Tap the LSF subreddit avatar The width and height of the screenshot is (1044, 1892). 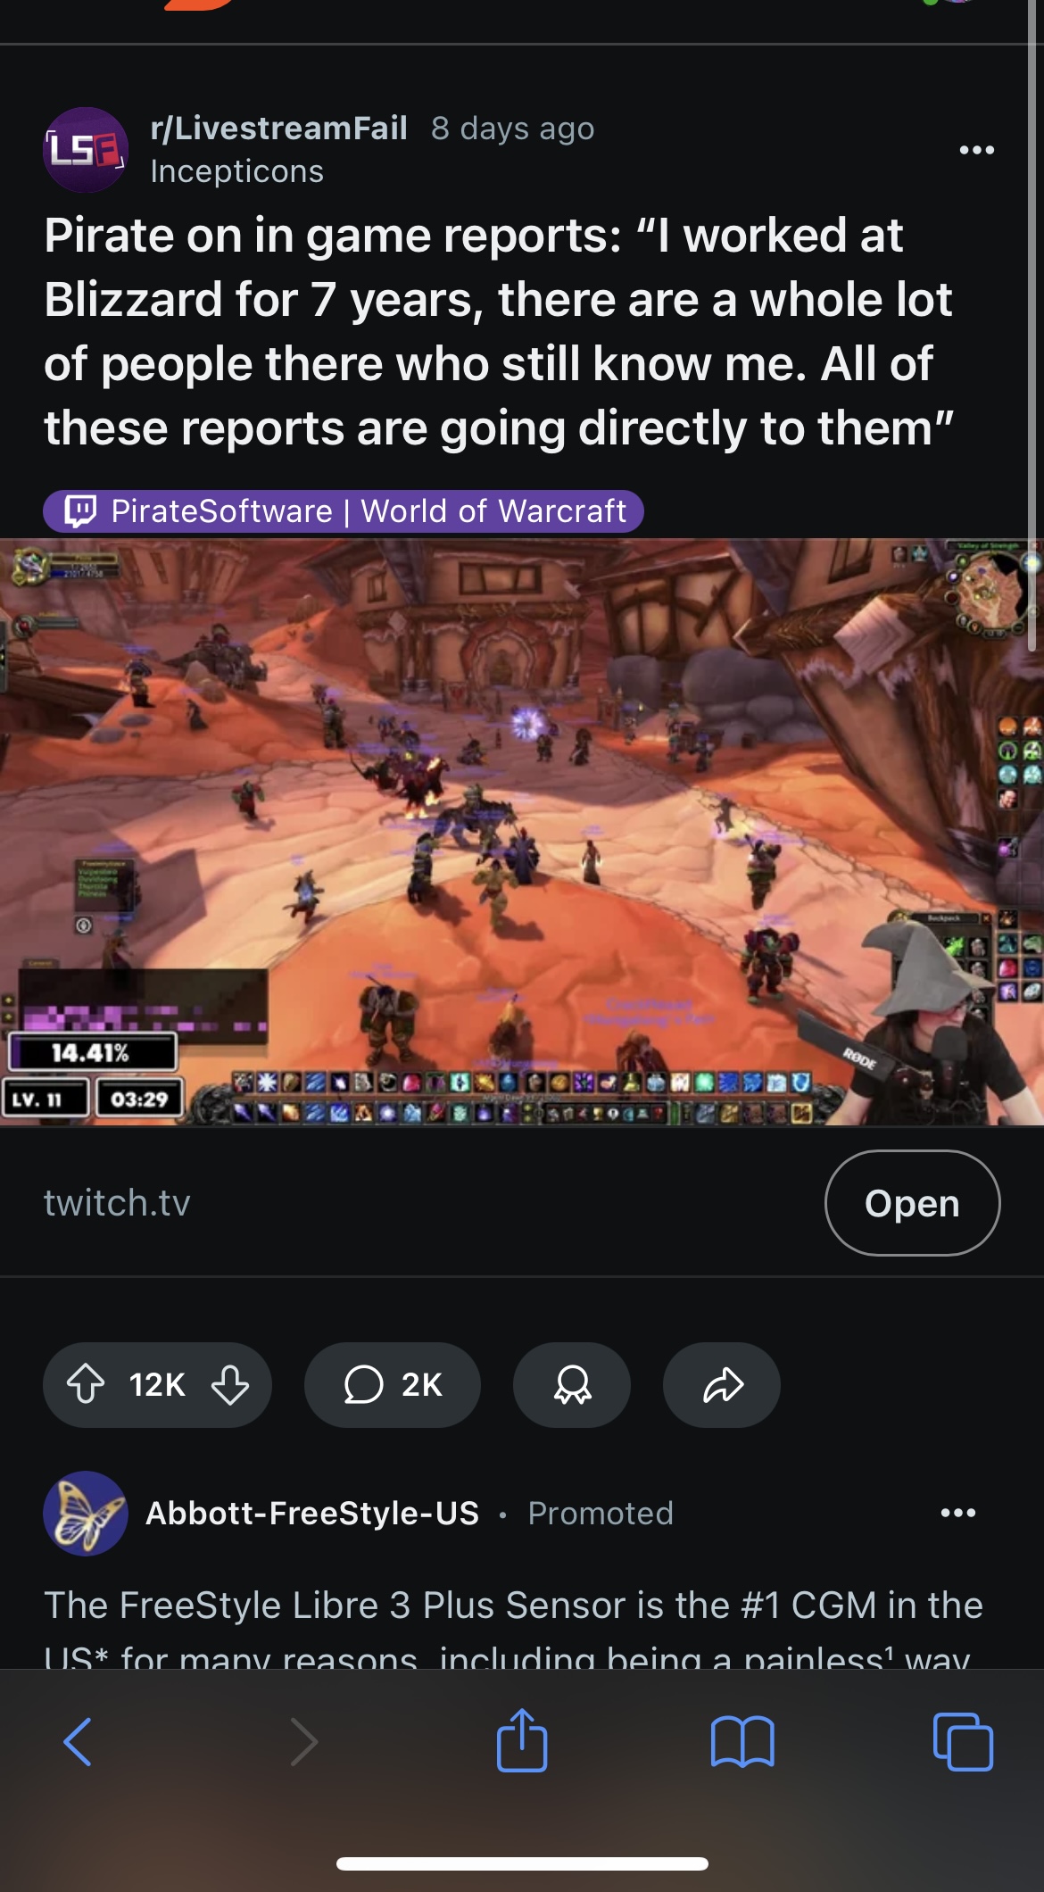pos(86,150)
